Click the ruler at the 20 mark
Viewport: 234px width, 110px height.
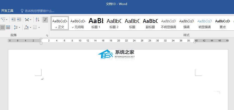tap(118, 40)
